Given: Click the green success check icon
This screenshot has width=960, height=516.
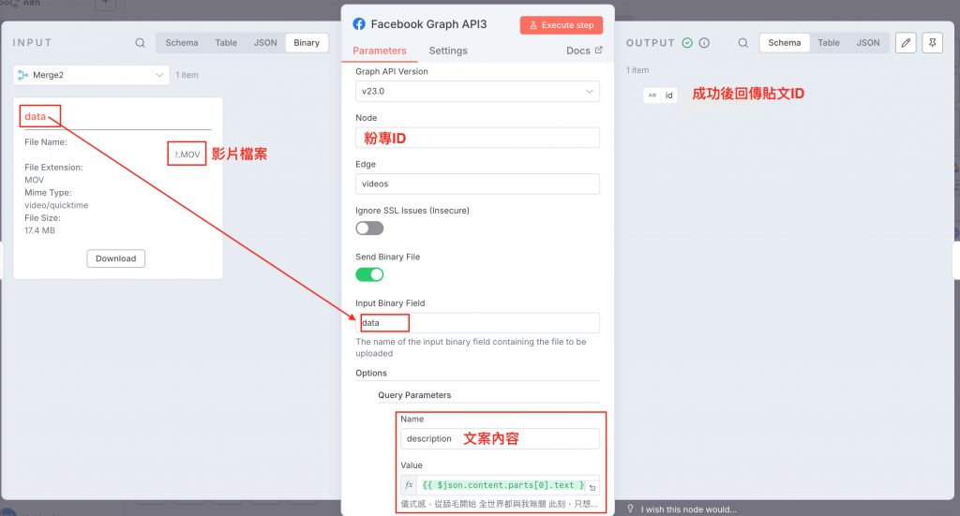Looking at the screenshot, I should tap(687, 43).
